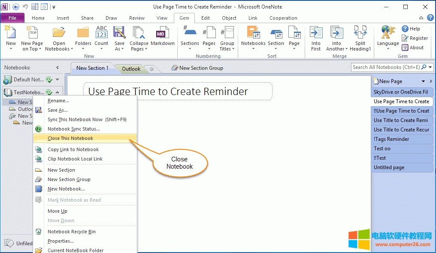Click the Markdown tool icon
This screenshot has width=436, height=253.
click(162, 32)
